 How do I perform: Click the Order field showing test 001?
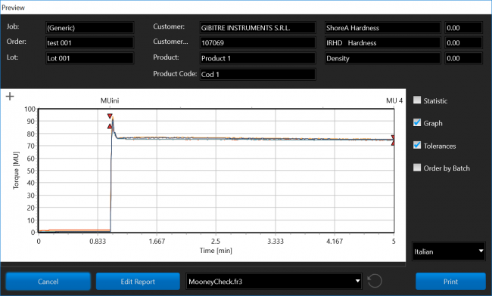(90, 43)
